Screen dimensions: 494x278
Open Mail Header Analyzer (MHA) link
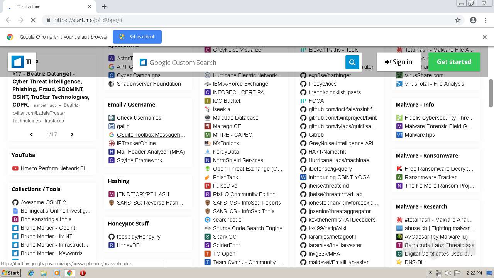pyautogui.click(x=151, y=152)
